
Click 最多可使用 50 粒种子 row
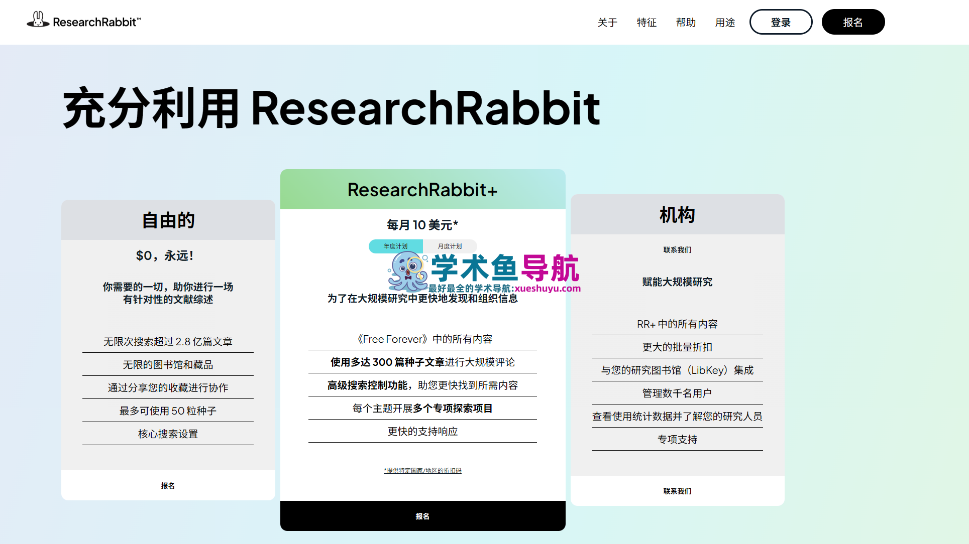(x=168, y=411)
